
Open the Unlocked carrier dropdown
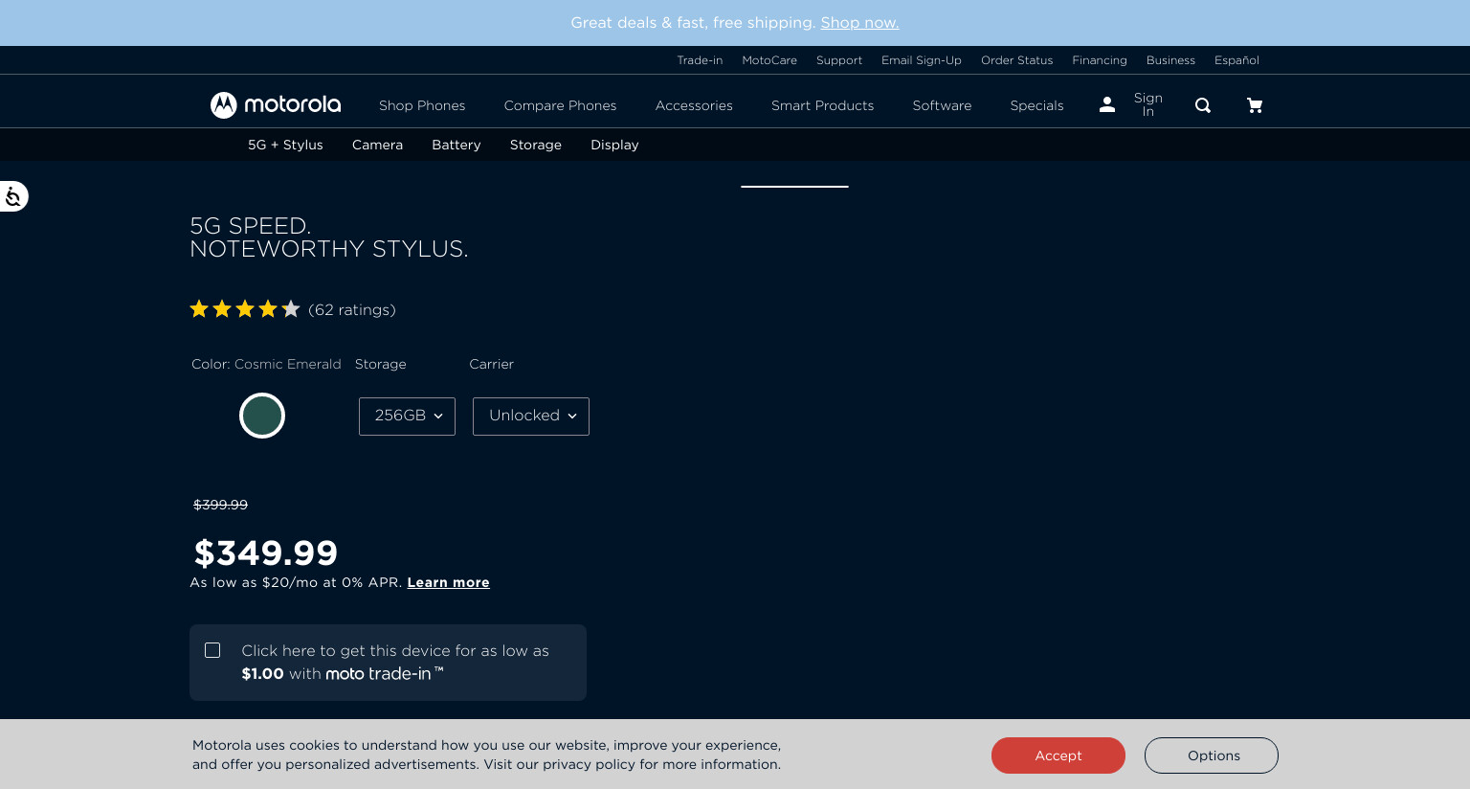(531, 417)
